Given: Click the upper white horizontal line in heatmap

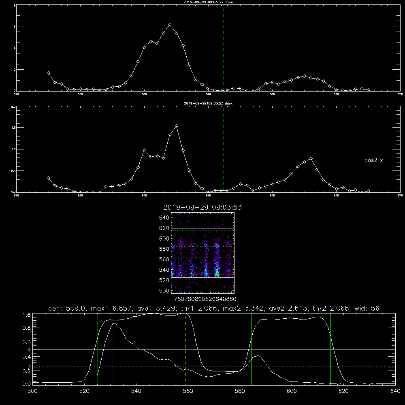Looking at the screenshot, I should (203, 228).
